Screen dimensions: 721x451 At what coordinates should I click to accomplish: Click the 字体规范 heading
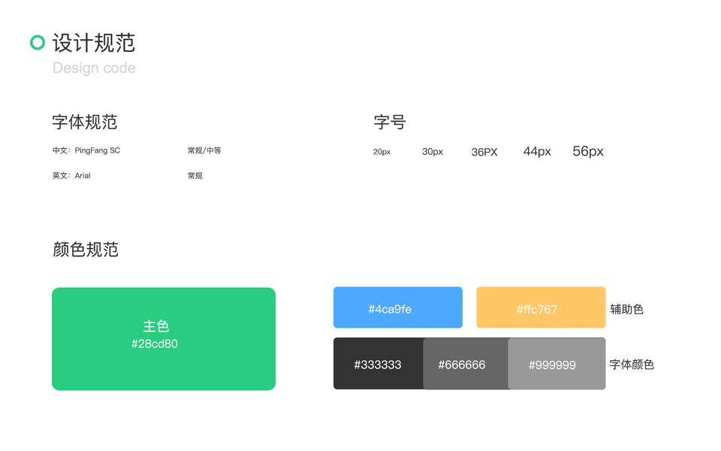pos(85,122)
